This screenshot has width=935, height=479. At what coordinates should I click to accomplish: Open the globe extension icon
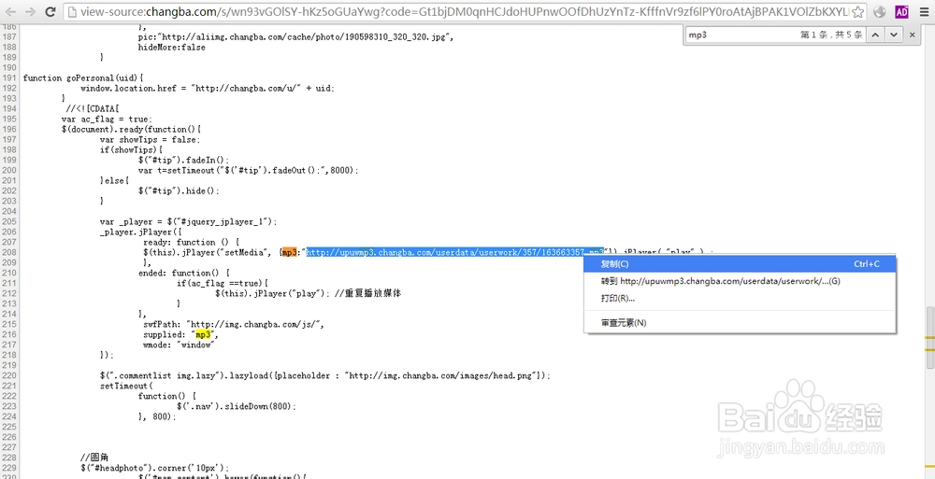tap(880, 11)
